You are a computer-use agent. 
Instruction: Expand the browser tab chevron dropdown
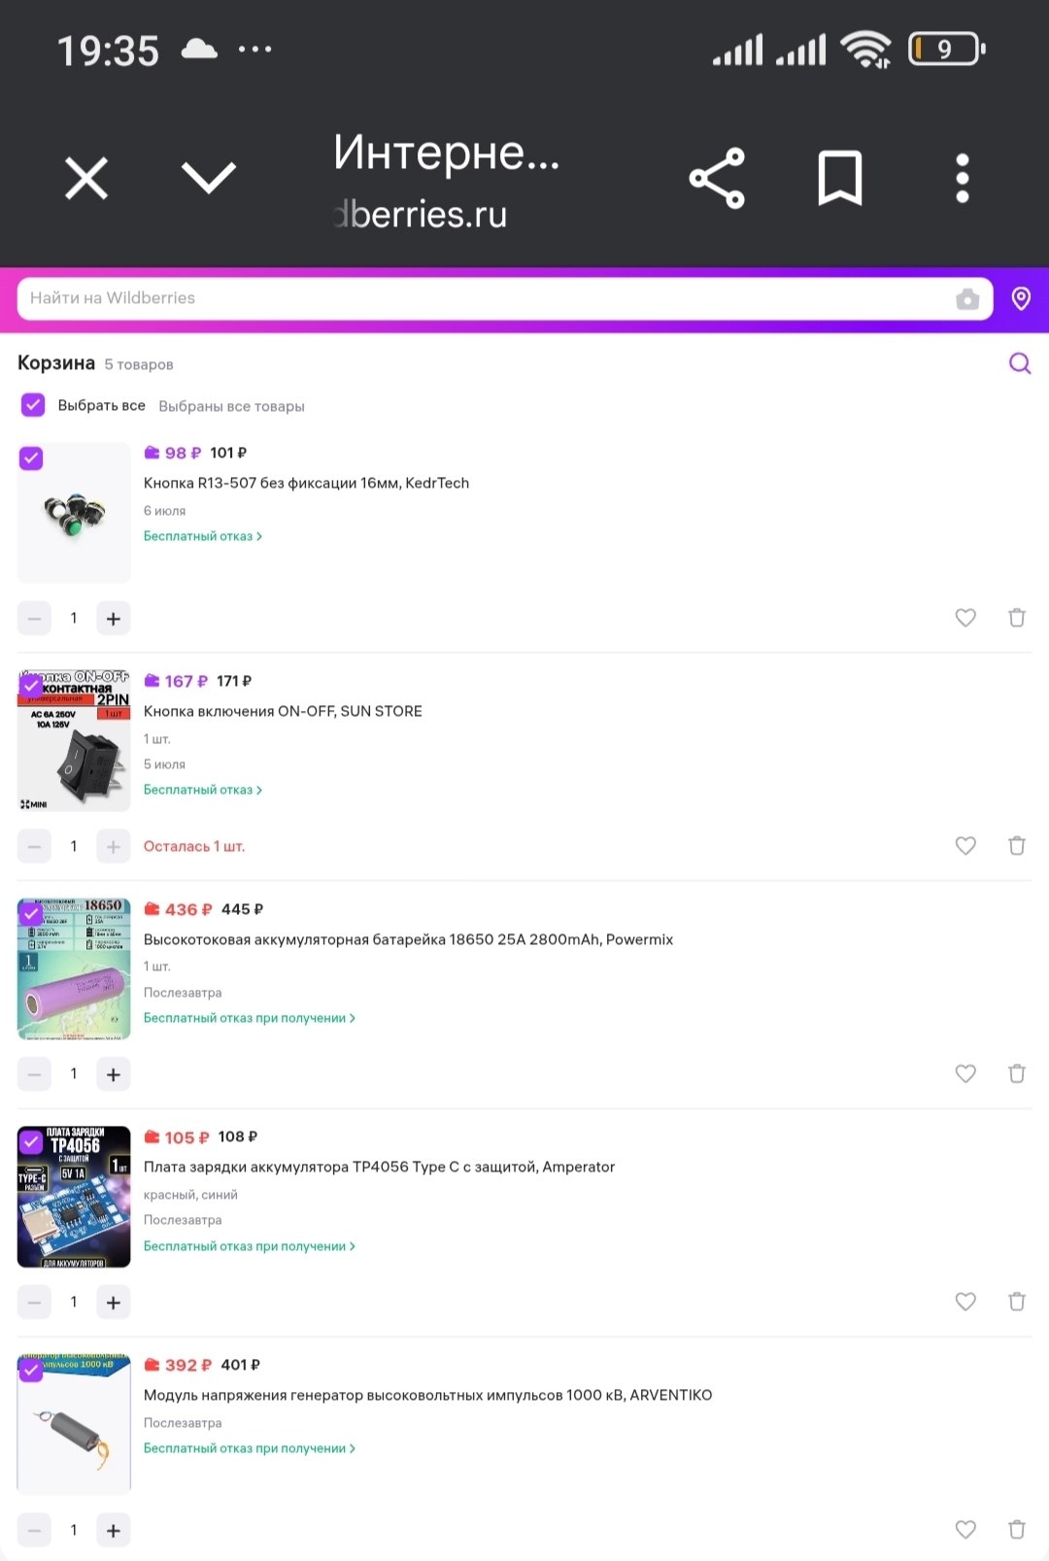pos(209,178)
